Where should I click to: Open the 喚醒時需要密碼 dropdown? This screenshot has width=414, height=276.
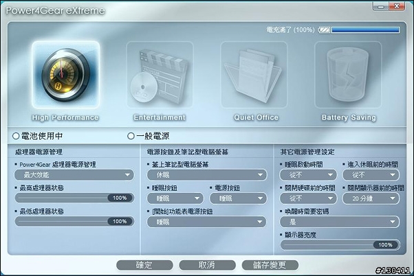[x=340, y=222]
